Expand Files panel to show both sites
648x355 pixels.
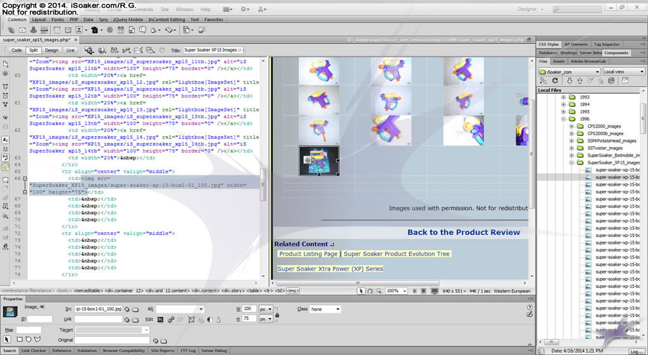625,81
